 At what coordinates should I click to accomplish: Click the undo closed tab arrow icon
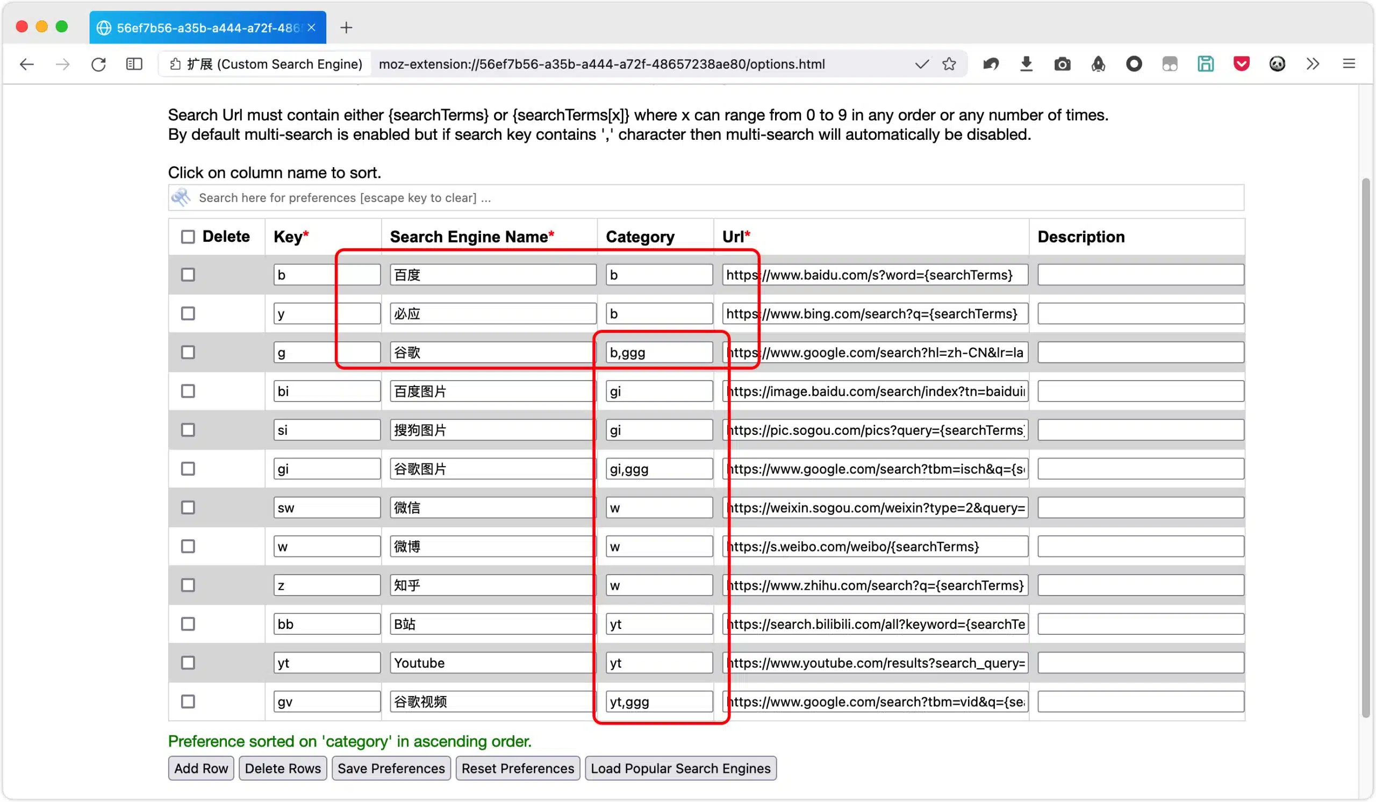coord(991,64)
